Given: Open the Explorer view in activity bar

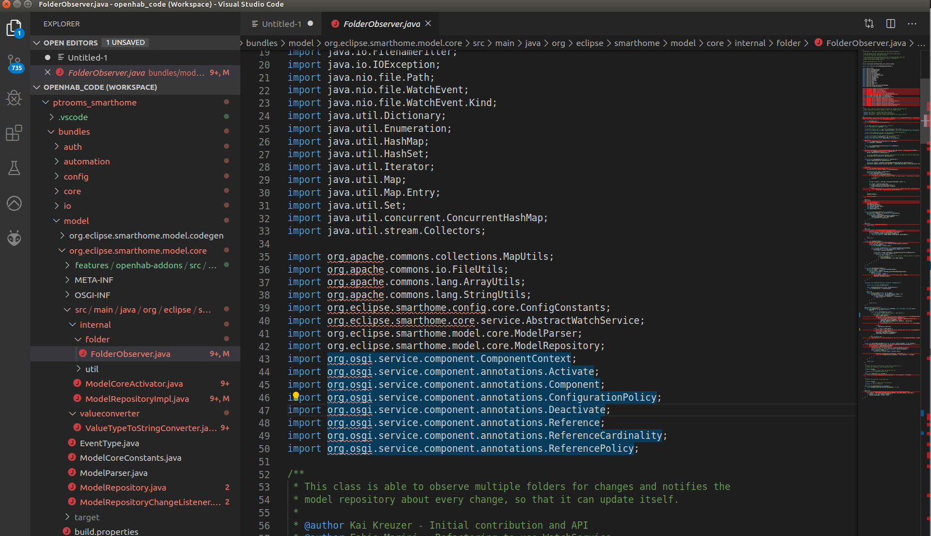Looking at the screenshot, I should pos(14,28).
